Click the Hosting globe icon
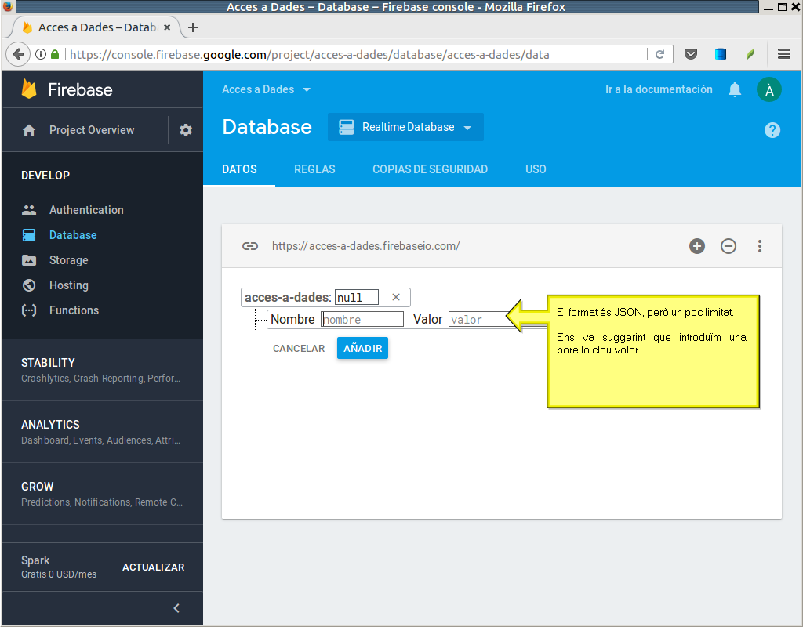The image size is (803, 627). 29,285
